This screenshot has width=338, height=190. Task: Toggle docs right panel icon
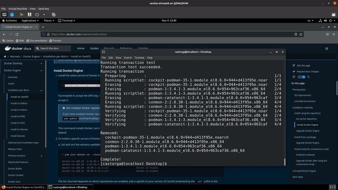(x=326, y=49)
